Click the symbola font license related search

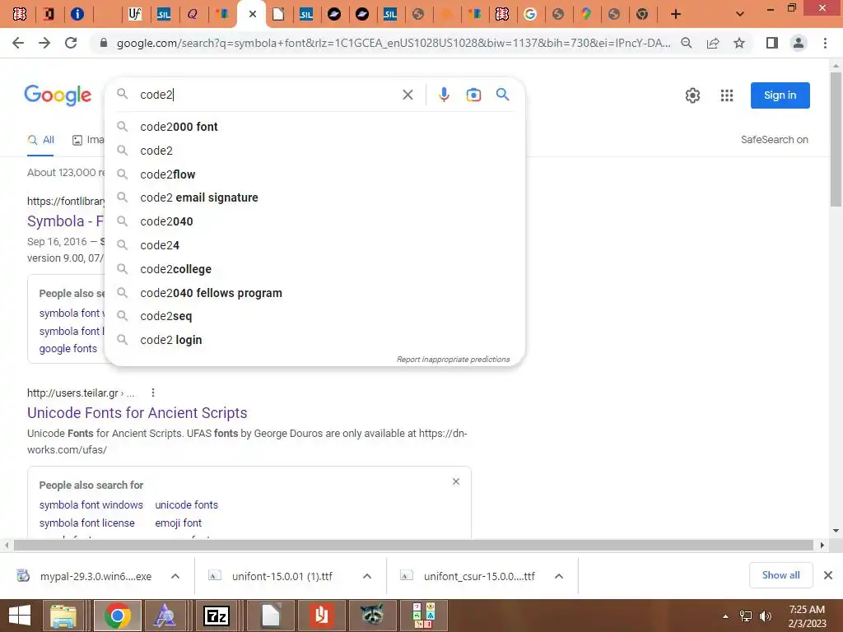pyautogui.click(x=86, y=523)
